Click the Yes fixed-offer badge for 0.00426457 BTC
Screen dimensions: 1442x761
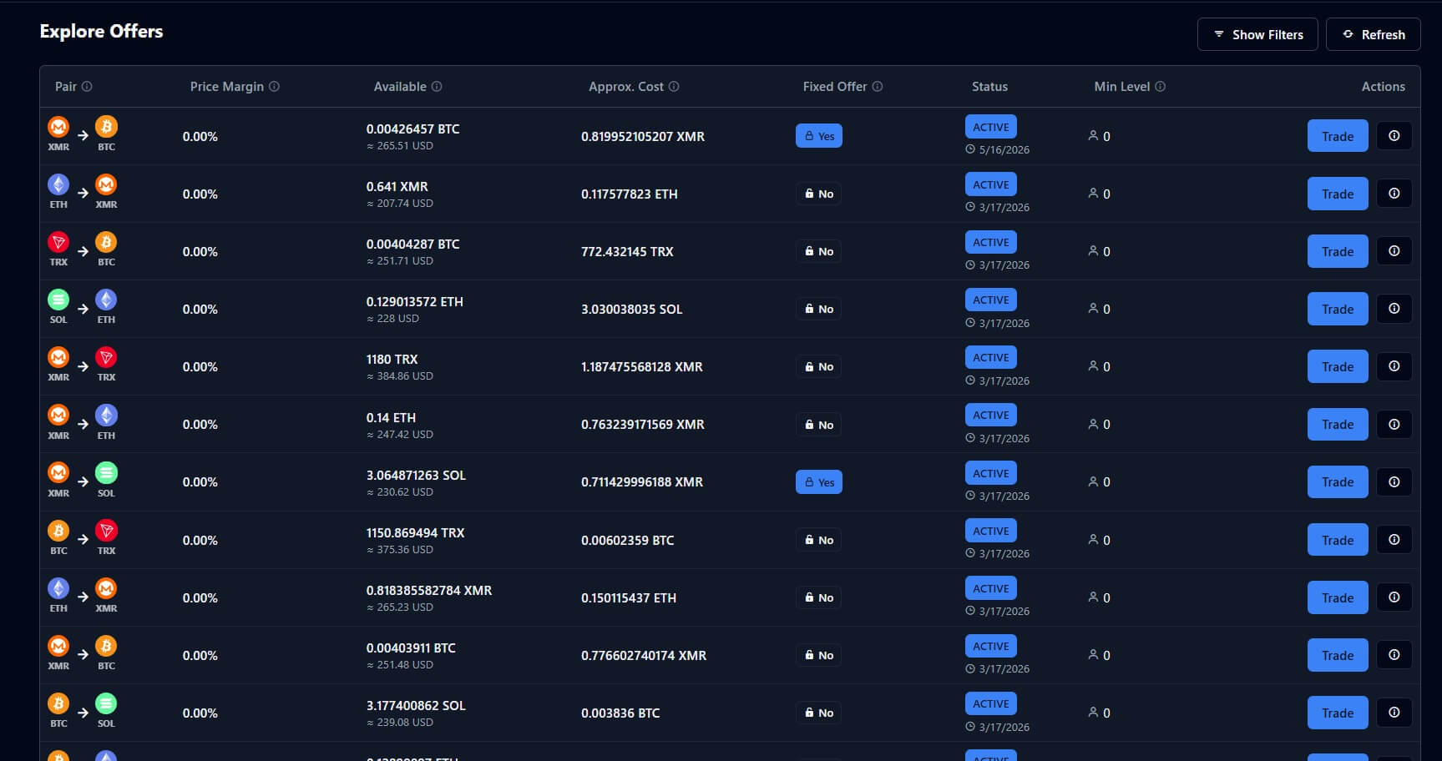pyautogui.click(x=819, y=136)
